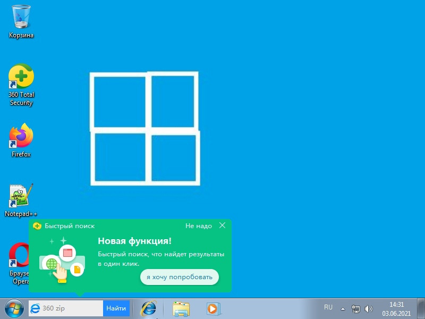Show hidden system tray icons
425x319 pixels.
point(343,308)
